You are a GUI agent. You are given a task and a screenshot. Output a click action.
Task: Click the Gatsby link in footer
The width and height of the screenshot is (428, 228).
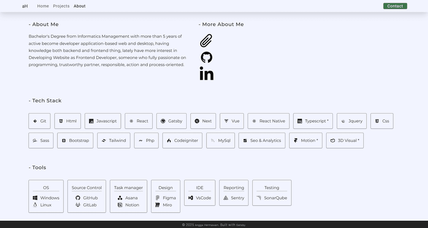(241, 225)
